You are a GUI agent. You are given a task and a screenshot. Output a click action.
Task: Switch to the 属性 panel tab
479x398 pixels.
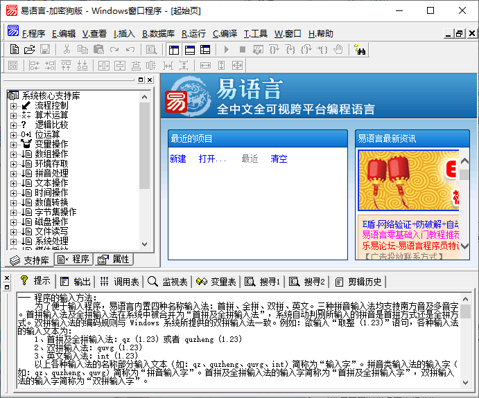(114, 260)
